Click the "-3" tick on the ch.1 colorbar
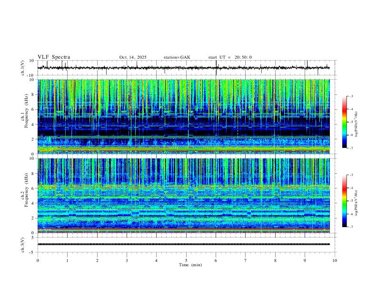Image resolution: width=377 pixels, height=292 pixels. pyautogui.click(x=351, y=96)
